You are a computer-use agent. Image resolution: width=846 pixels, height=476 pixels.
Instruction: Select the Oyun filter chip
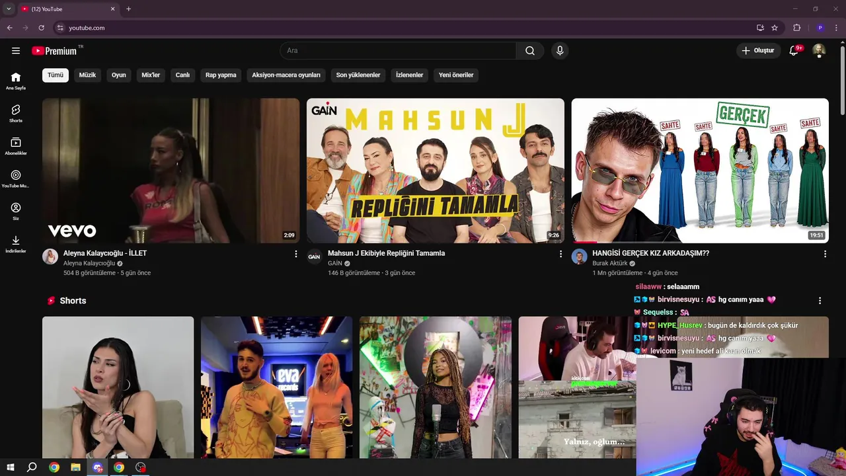119,75
